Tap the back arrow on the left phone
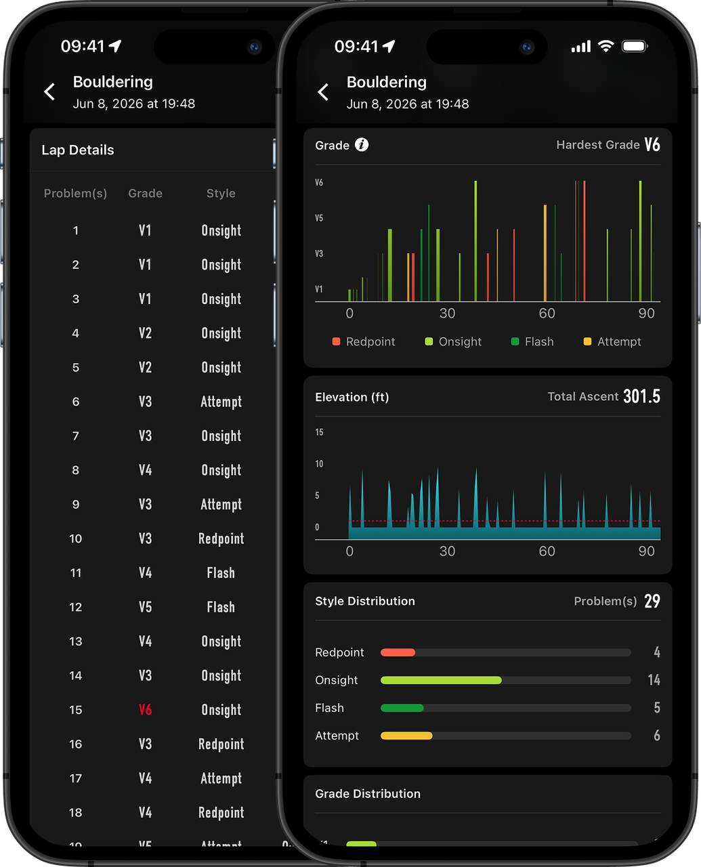The height and width of the screenshot is (867, 701). click(x=49, y=92)
